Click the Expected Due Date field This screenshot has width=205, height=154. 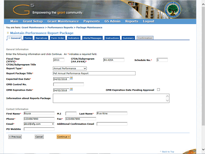click(x=61, y=79)
